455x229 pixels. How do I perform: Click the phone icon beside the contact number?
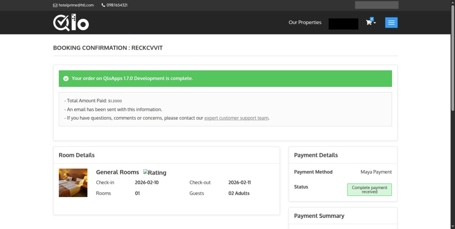104,5
